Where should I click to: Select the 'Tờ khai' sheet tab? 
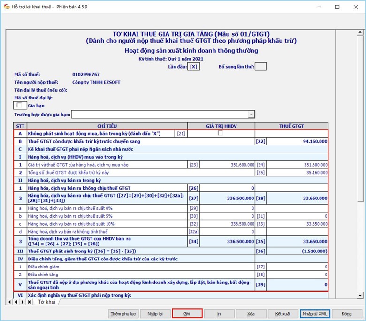pyautogui.click(x=46, y=302)
